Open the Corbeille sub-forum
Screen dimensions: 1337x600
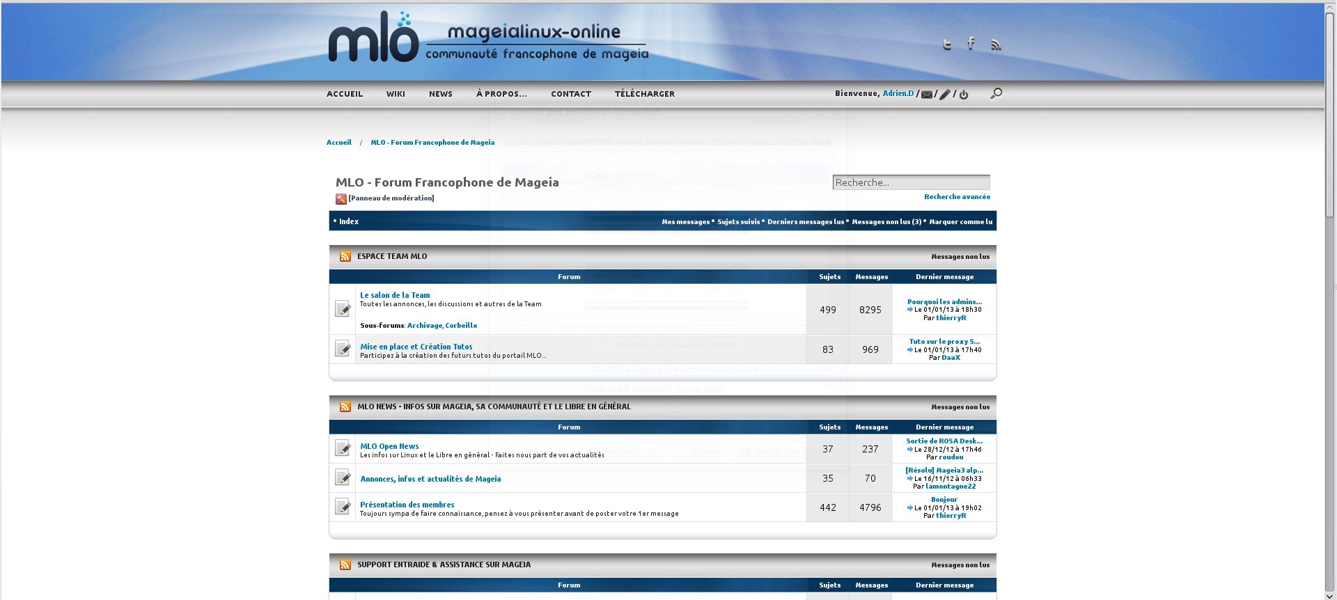461,326
